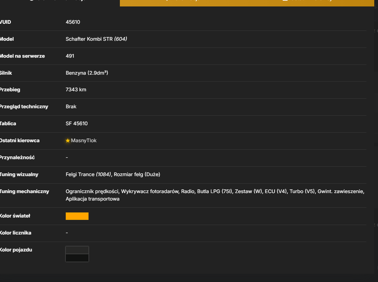Select the Butla LPG (75l) entry
The width and height of the screenshot is (378, 282).
pos(215,192)
